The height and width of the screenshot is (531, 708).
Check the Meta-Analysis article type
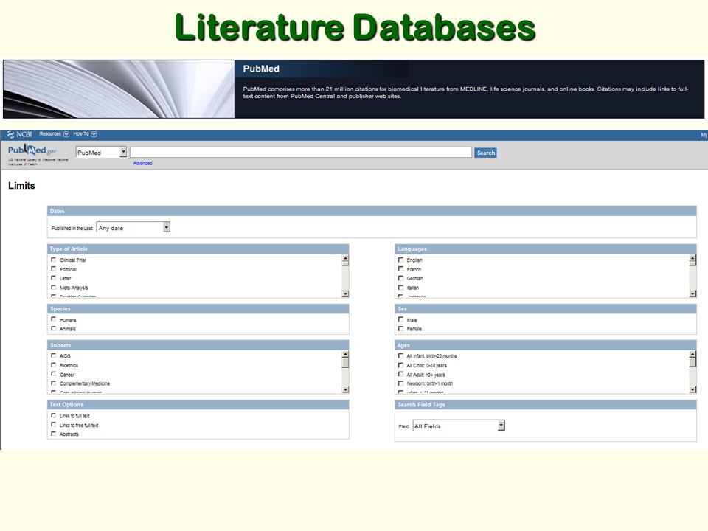(54, 287)
